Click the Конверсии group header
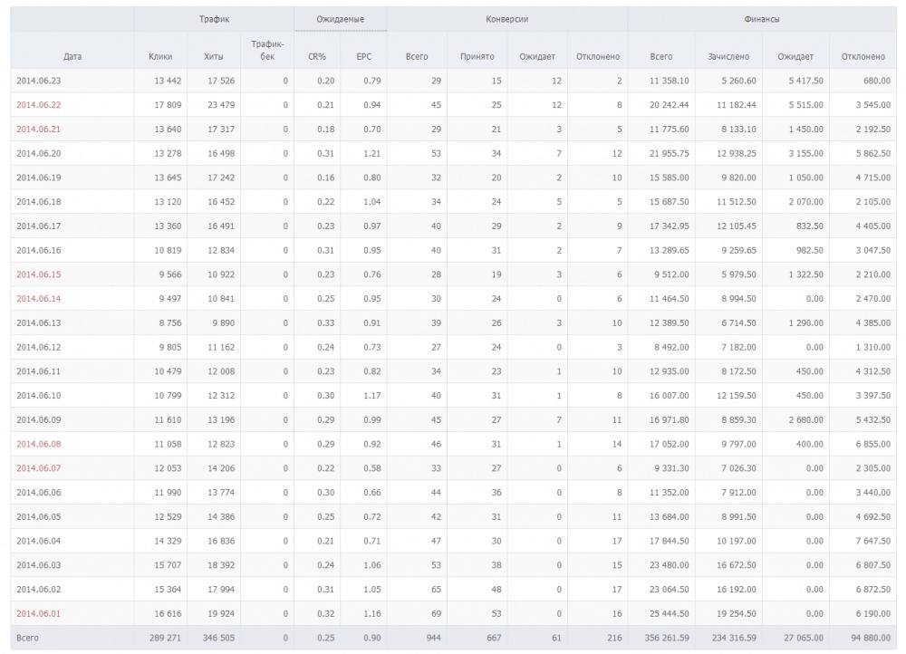 [507, 19]
